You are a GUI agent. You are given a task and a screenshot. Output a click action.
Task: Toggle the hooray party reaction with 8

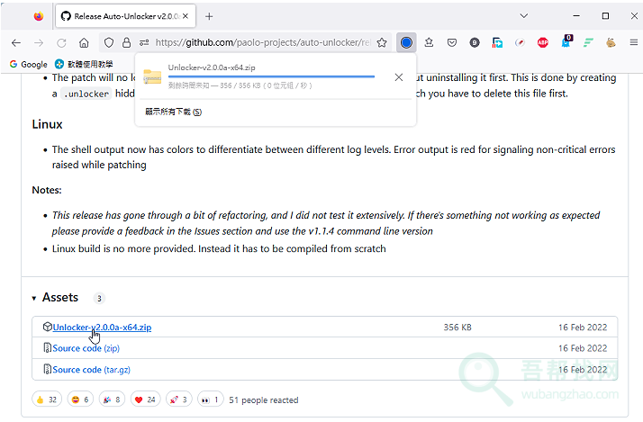pos(112,400)
